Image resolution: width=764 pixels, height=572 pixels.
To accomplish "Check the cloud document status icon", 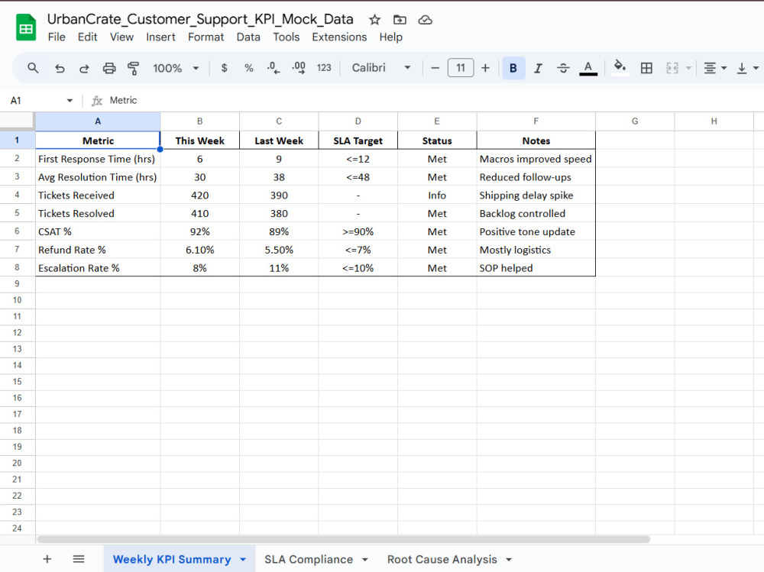I will pos(426,20).
